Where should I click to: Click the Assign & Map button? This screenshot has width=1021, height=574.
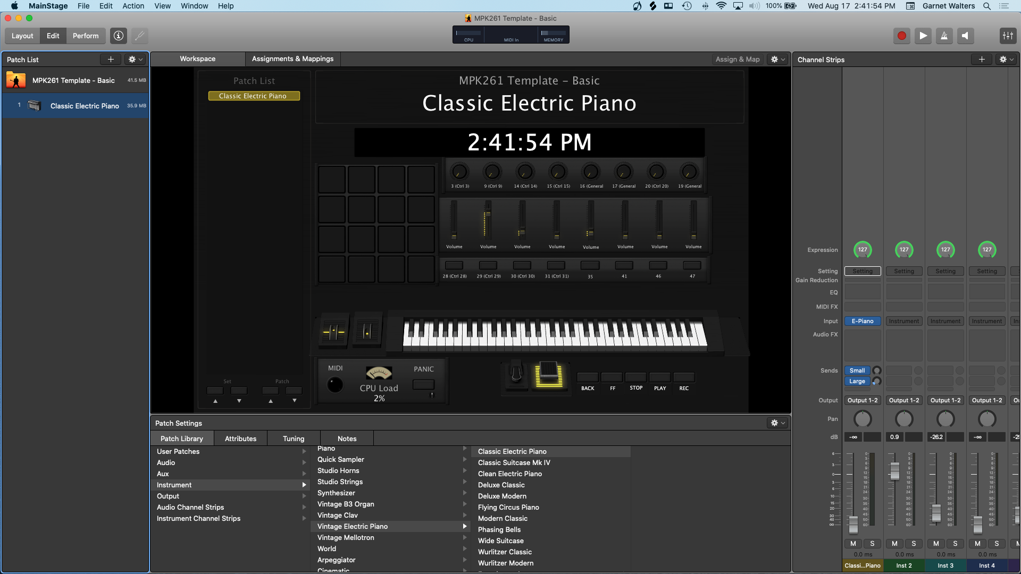tap(737, 59)
